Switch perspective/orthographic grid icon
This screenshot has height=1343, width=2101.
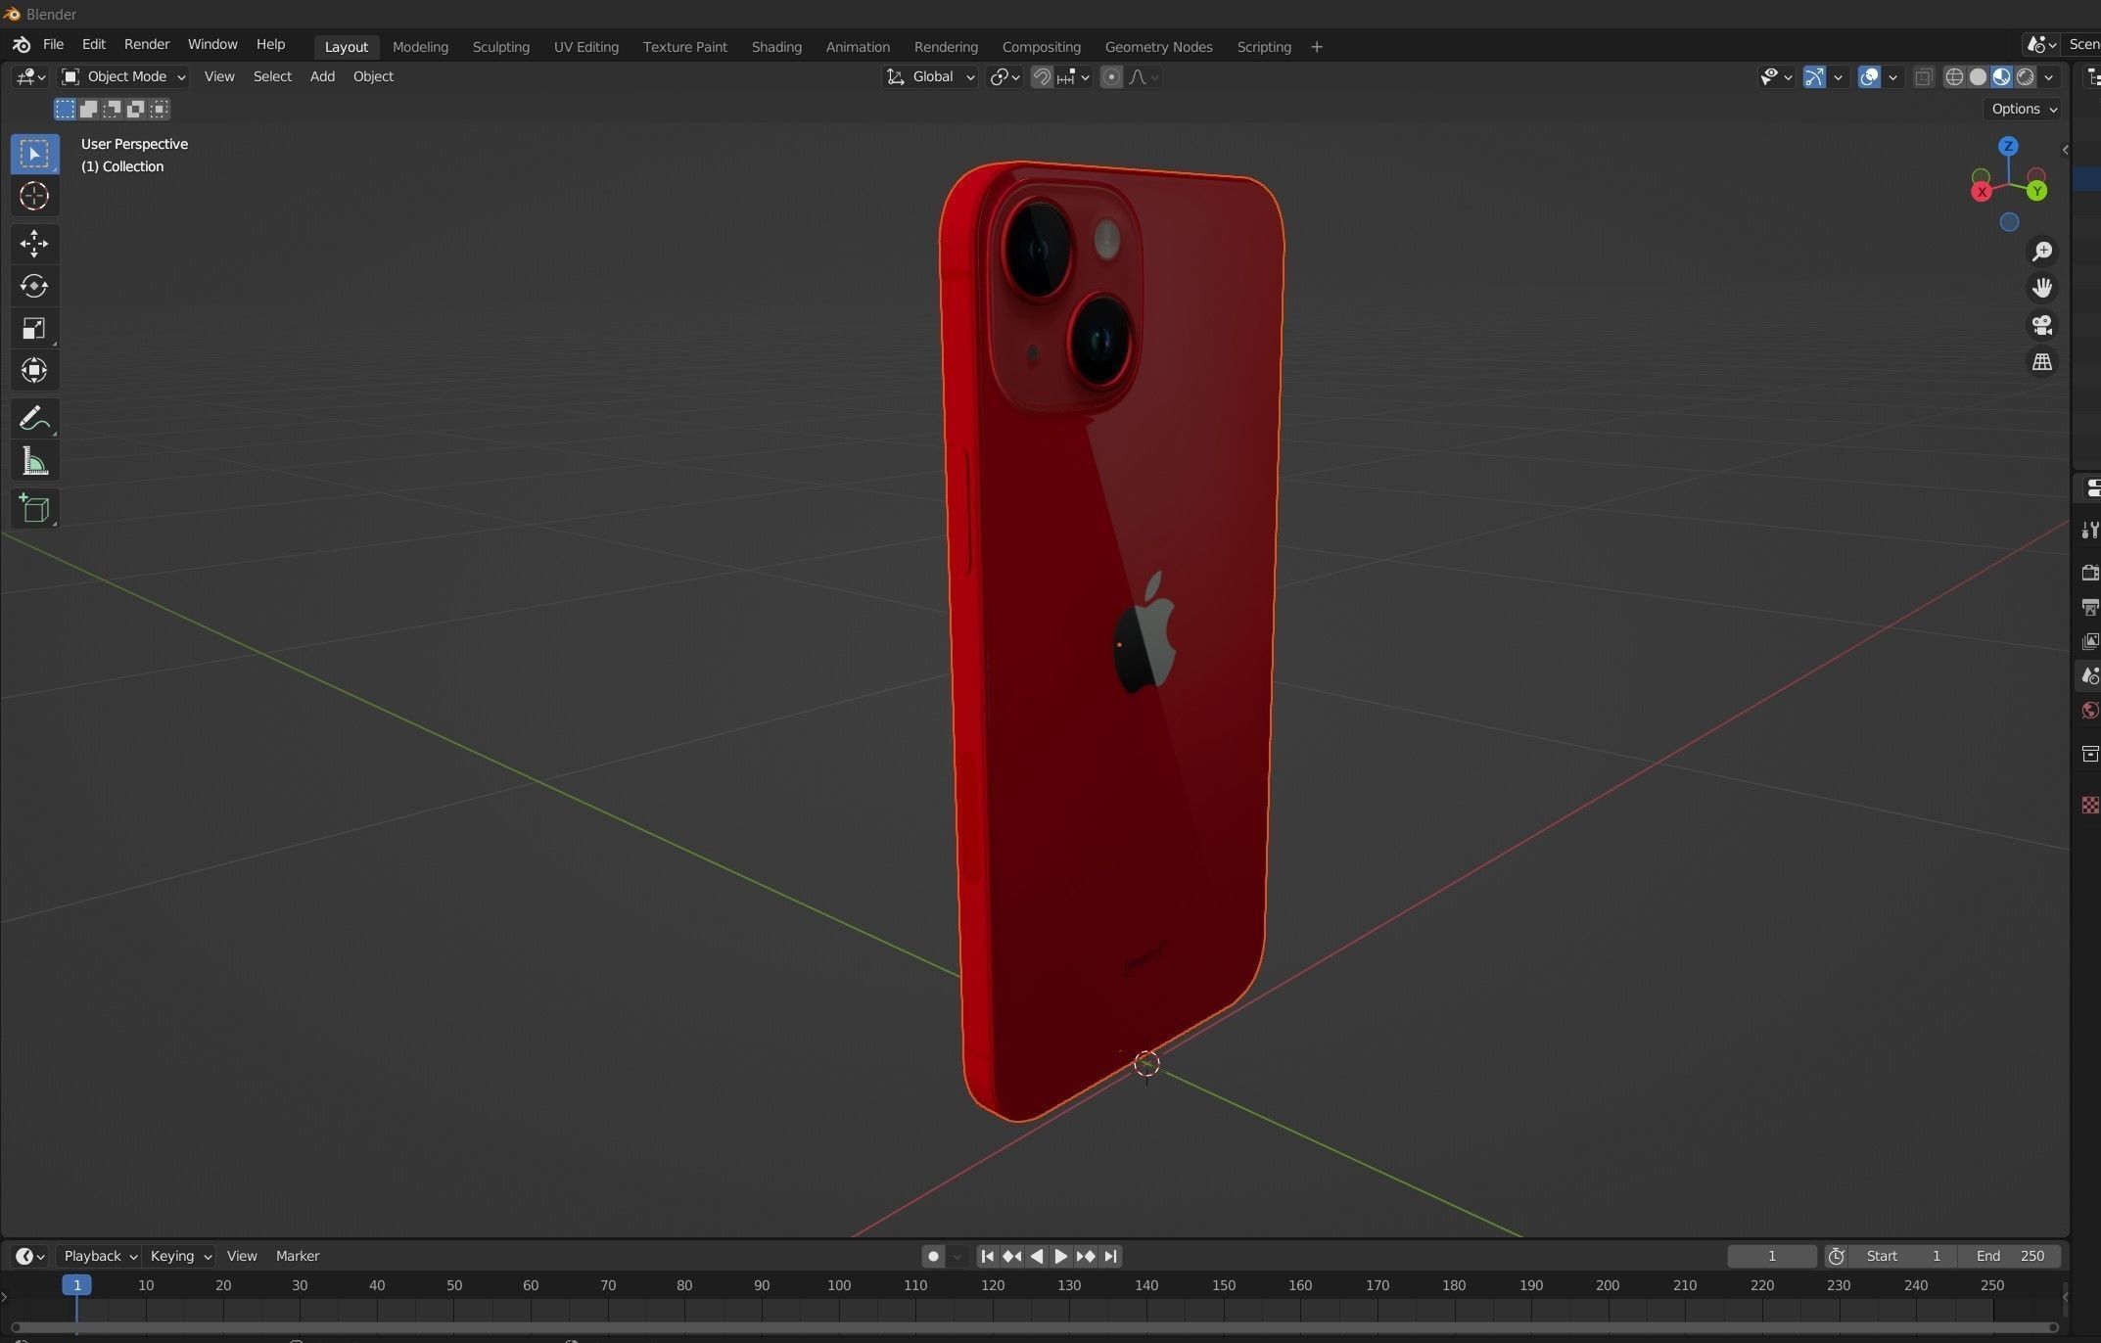click(2042, 362)
